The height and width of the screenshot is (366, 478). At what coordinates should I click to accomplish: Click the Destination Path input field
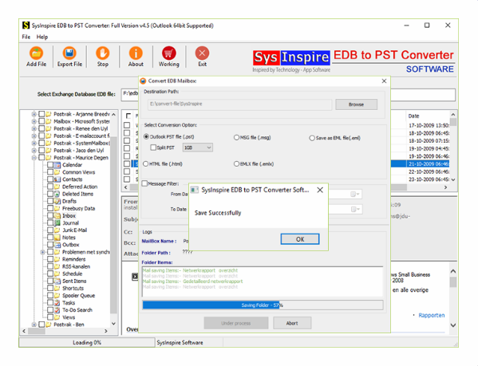pyautogui.click(x=240, y=104)
